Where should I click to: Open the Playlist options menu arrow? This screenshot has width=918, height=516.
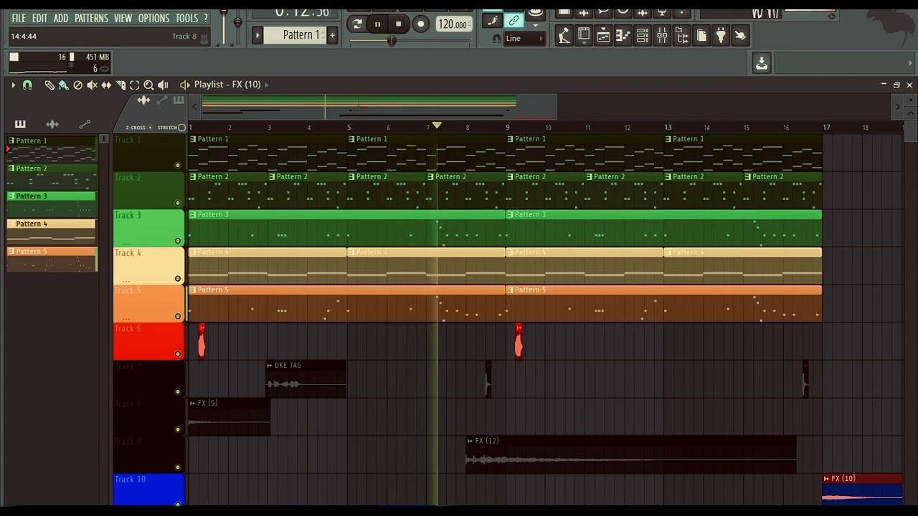click(13, 85)
